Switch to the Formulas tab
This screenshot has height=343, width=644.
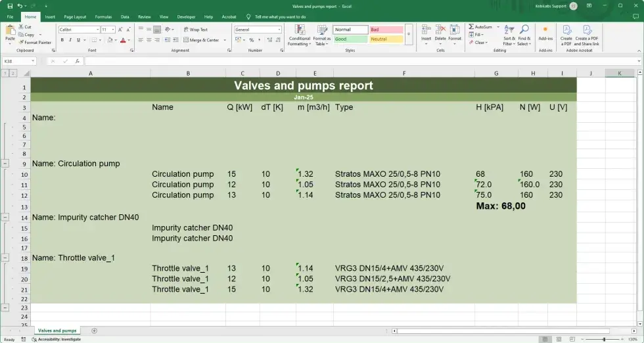[104, 17]
